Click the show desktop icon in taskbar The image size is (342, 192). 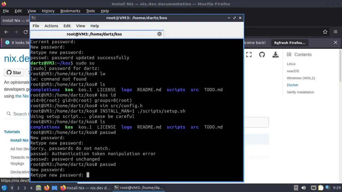55,188
